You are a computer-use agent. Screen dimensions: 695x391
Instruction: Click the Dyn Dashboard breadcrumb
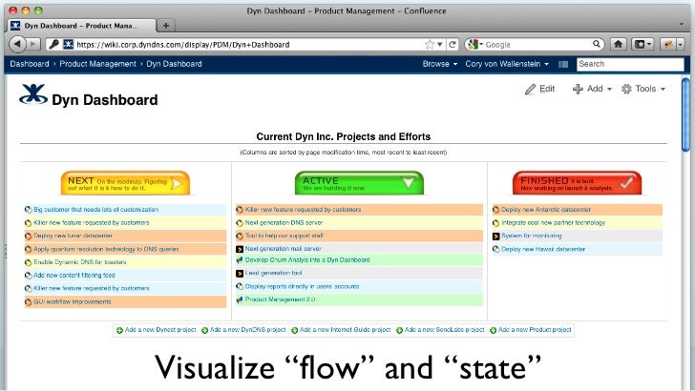[174, 64]
